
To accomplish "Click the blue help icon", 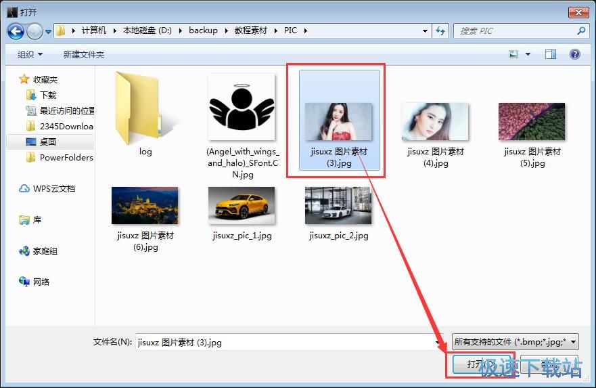I will tap(575, 54).
